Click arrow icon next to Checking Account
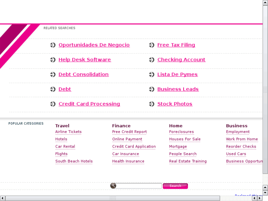Viewport: 268px width, 201px height. (152, 60)
